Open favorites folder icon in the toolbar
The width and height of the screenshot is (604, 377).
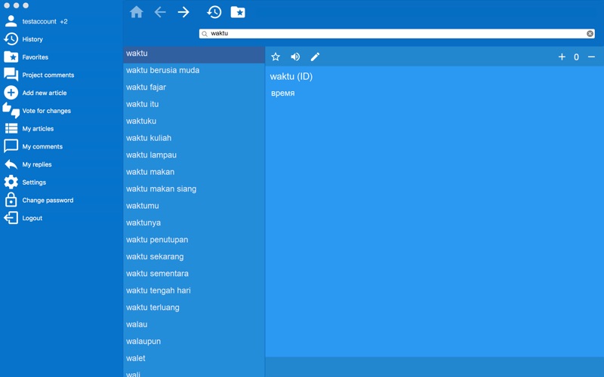click(238, 12)
